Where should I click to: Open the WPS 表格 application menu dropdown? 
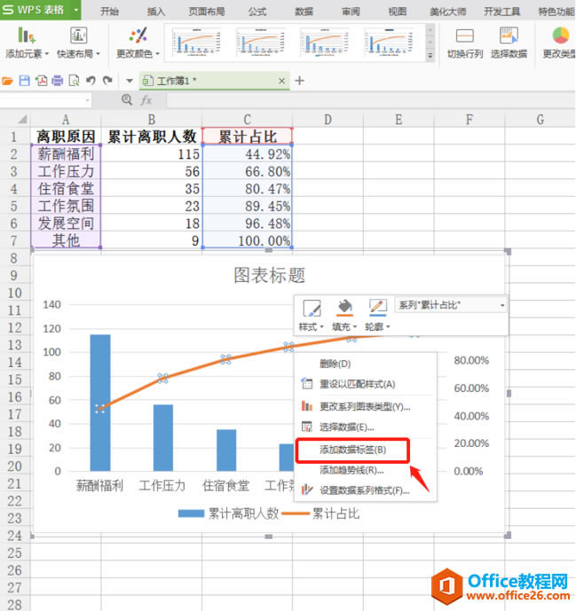click(x=76, y=10)
